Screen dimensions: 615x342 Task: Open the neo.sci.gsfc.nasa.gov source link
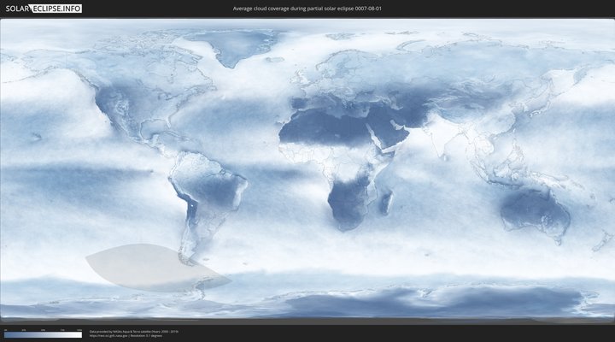(x=105, y=335)
